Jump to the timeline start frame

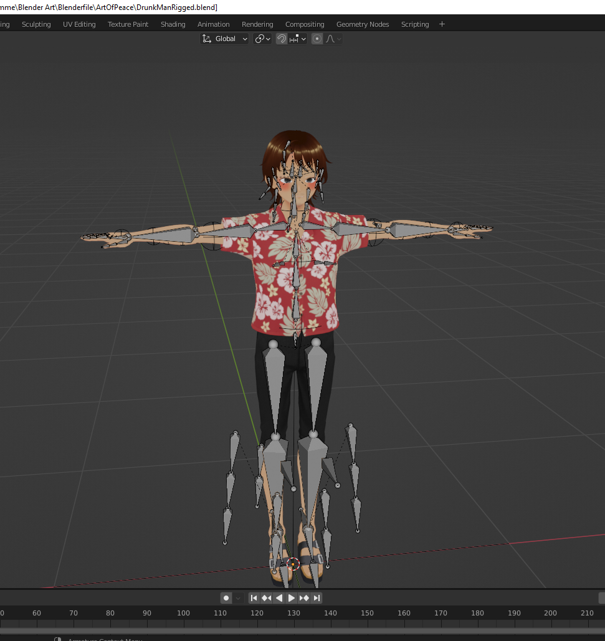click(x=254, y=598)
